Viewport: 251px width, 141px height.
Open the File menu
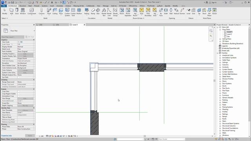(x=4, y=6)
